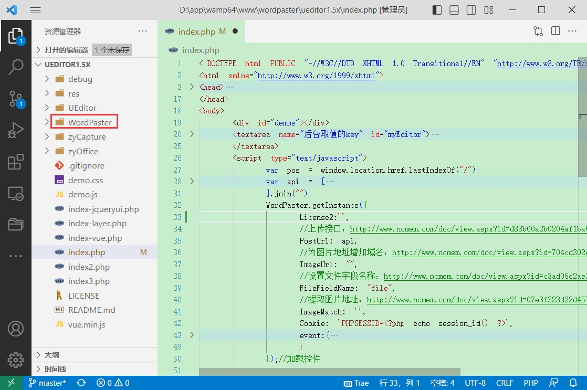Toggle primary side bar layout button
Screen dimensions: 587x390
437,10
